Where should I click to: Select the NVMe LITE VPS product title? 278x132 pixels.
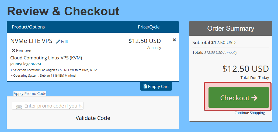point(31,41)
